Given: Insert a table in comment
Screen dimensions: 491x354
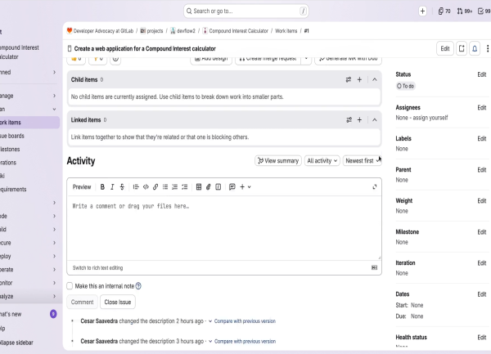Looking at the screenshot, I should (x=199, y=187).
